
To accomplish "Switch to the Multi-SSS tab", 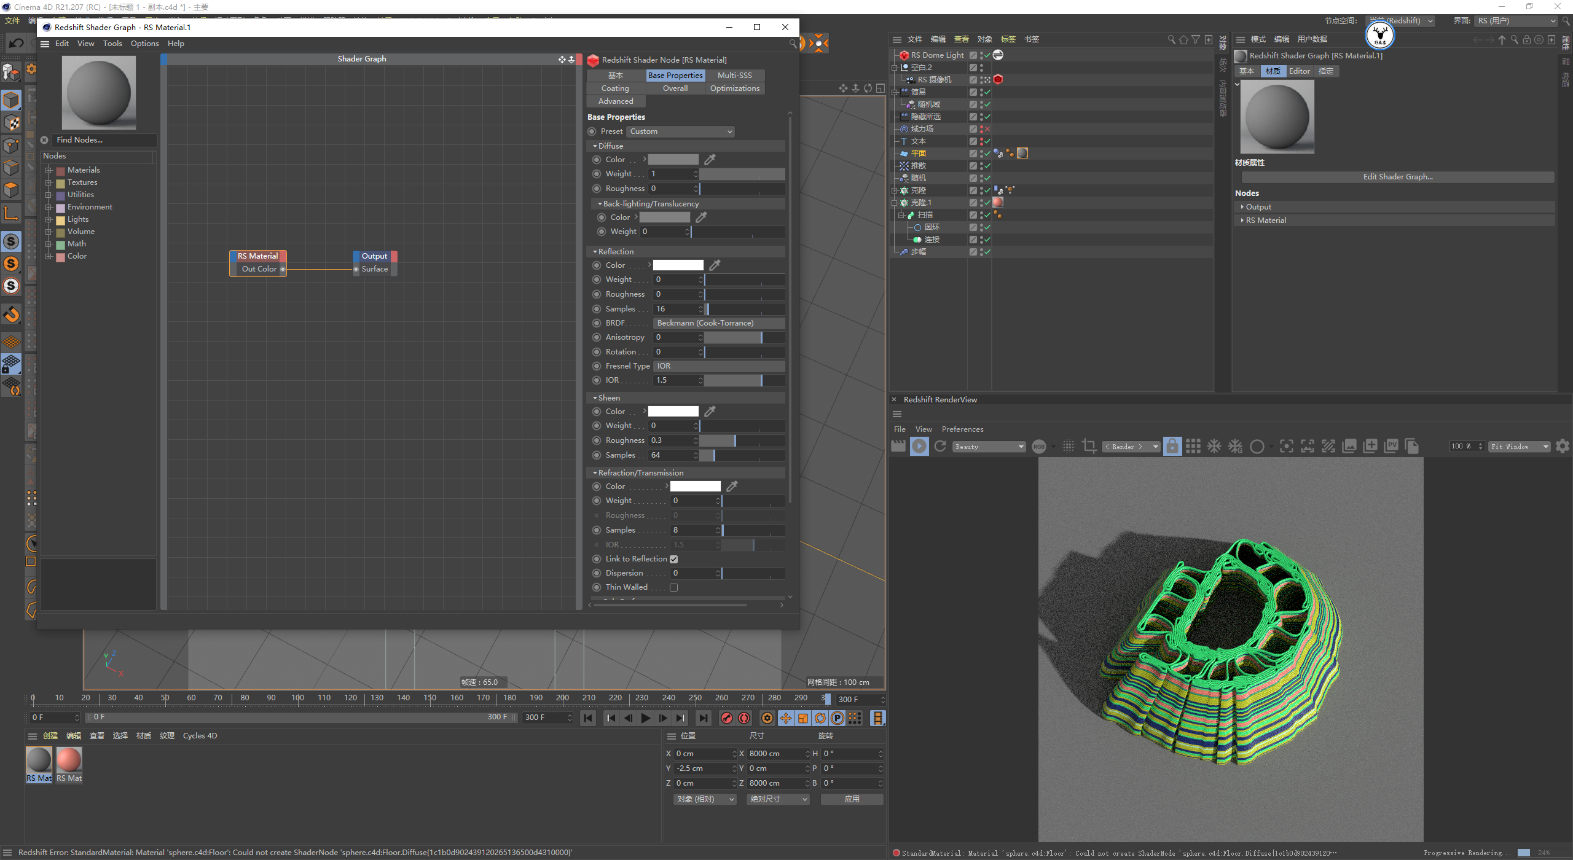I will point(734,75).
